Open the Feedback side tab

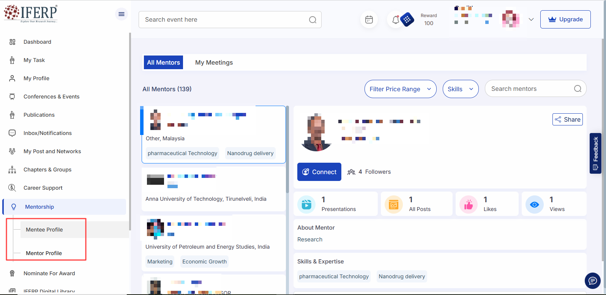click(595, 153)
